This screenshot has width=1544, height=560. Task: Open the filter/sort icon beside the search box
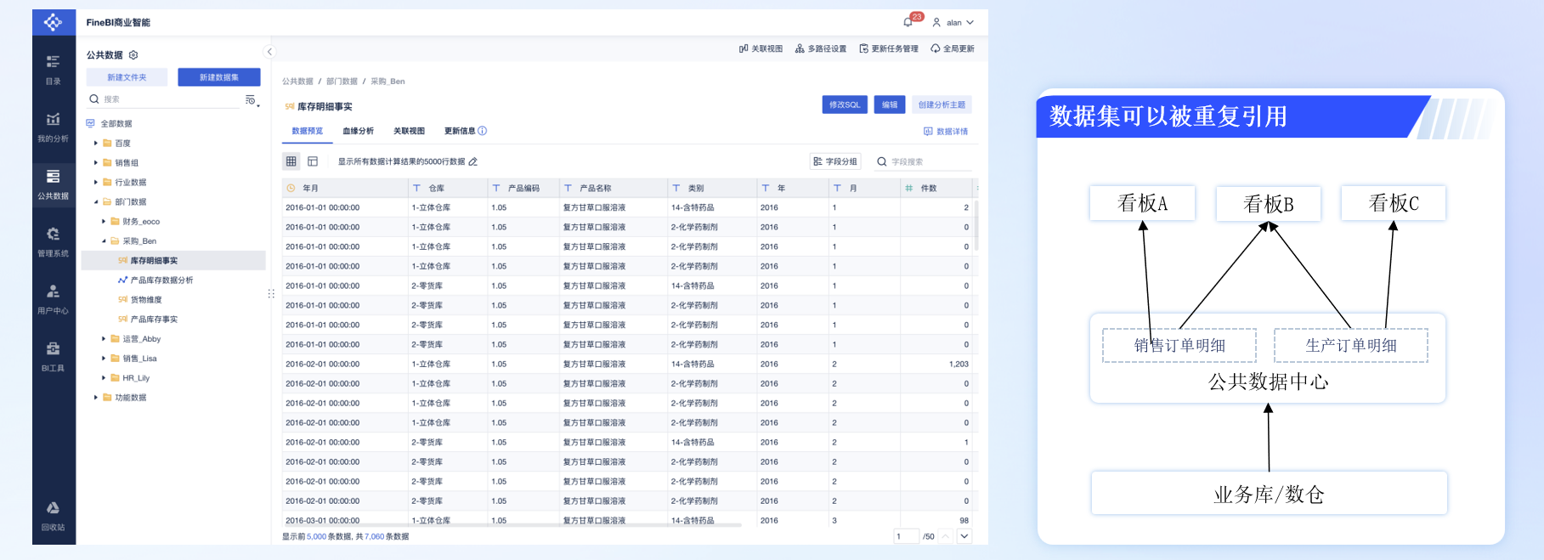[x=251, y=100]
